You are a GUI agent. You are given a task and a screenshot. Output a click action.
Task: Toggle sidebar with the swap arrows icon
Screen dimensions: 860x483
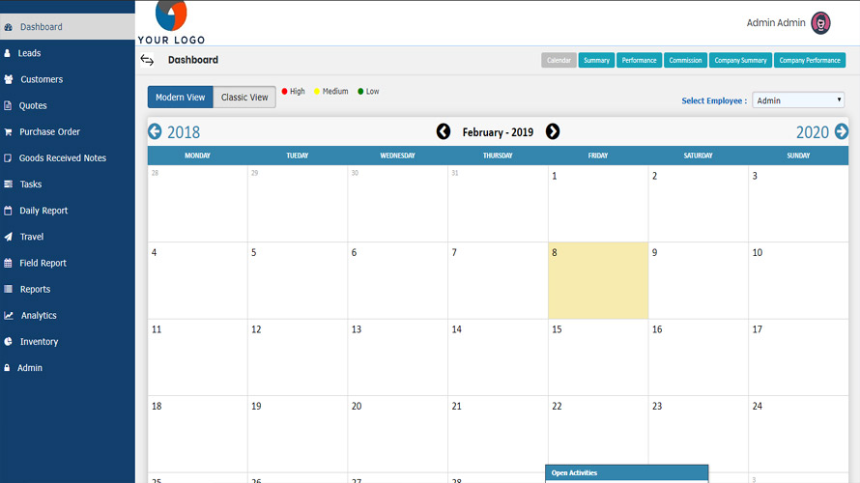(x=147, y=60)
